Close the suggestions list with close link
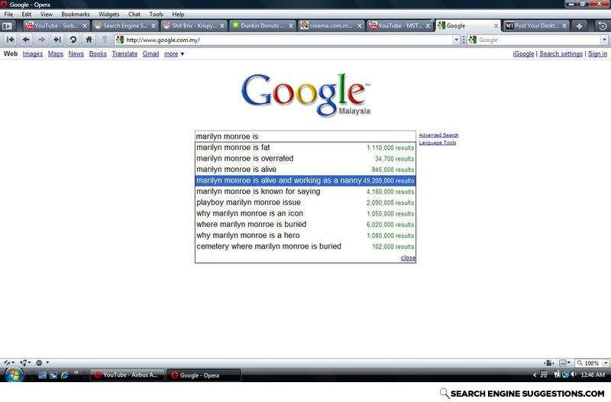Image resolution: width=611 pixels, height=402 pixels. click(x=408, y=258)
